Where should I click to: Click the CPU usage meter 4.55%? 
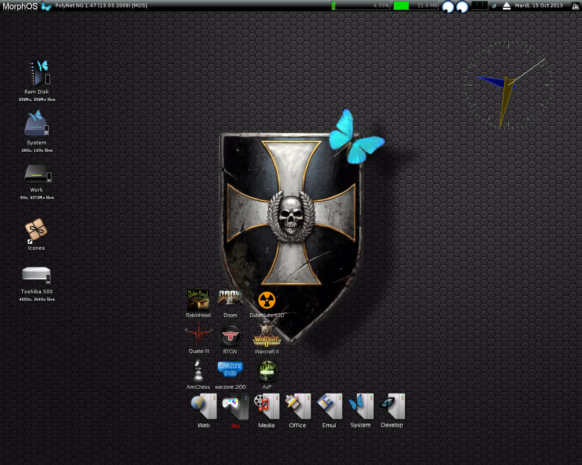click(x=361, y=5)
